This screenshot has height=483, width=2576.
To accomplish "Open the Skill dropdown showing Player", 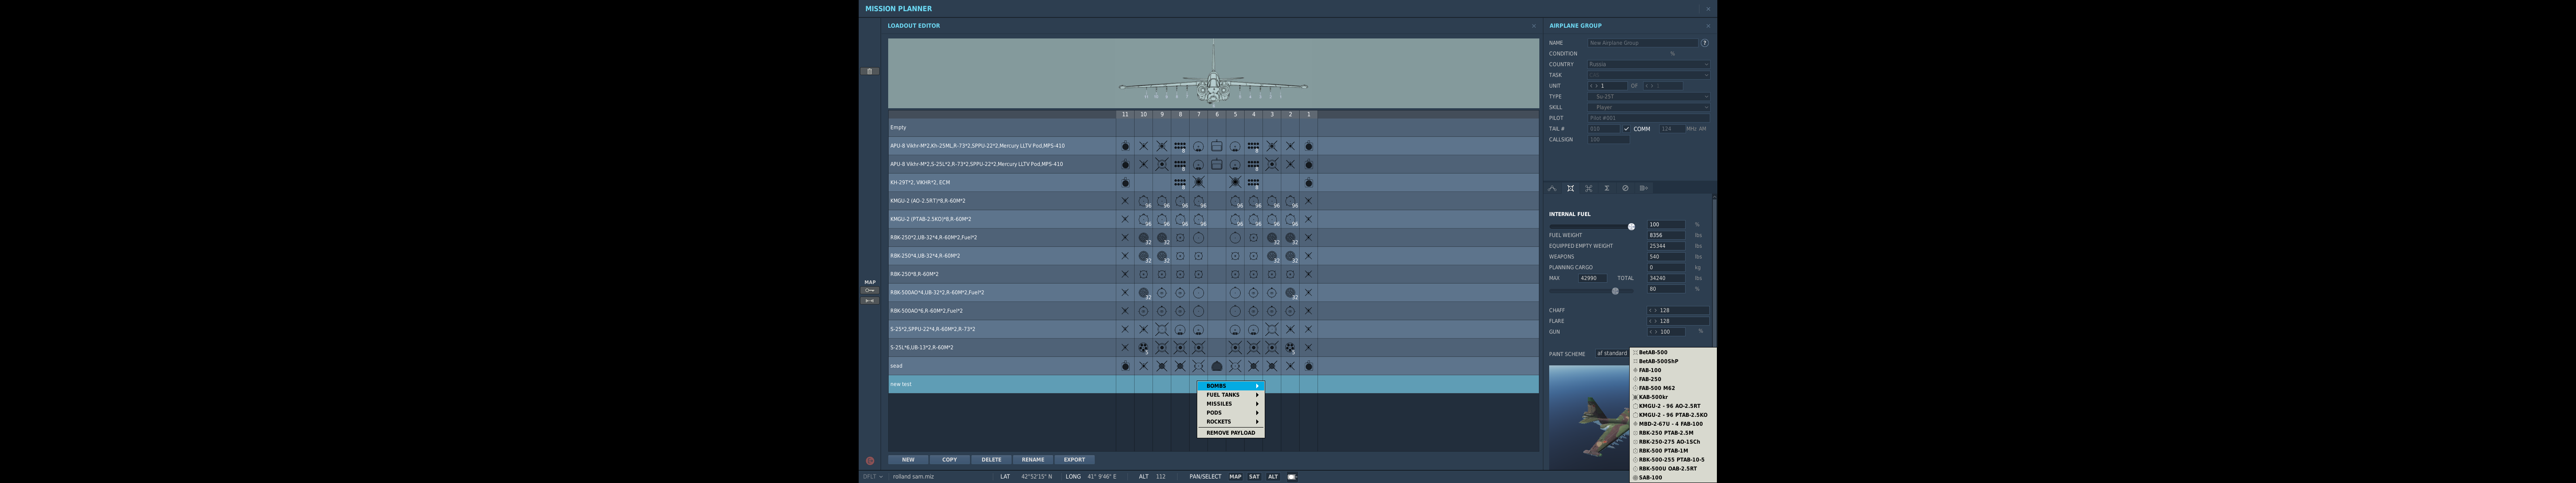I will [x=1648, y=107].
